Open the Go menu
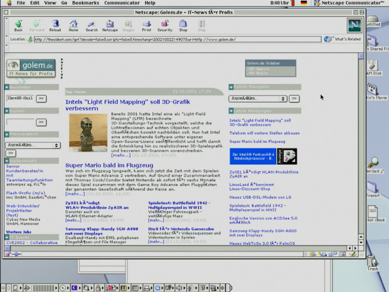Image resolution: width=389 pixels, height=292 pixels. coord(64,3)
